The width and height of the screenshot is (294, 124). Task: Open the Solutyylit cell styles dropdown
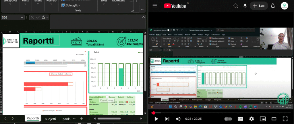tap(71, 5)
